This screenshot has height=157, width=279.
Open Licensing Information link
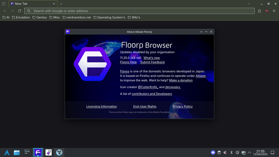pos(102,106)
